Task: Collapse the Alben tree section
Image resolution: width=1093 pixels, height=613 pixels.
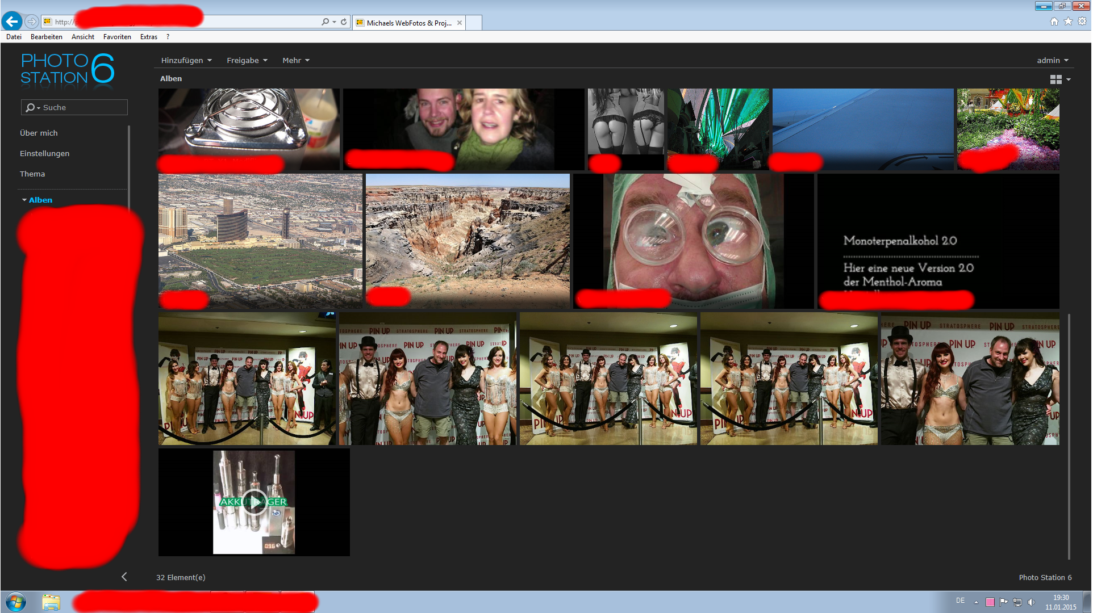Action: point(24,200)
